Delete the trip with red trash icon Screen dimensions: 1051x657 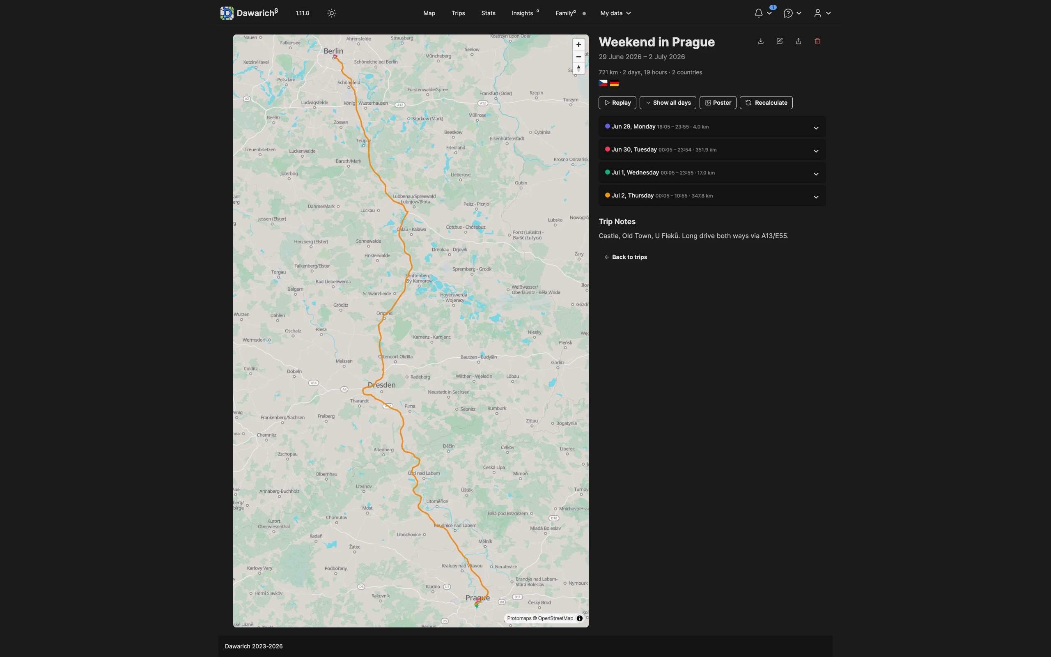coord(817,41)
